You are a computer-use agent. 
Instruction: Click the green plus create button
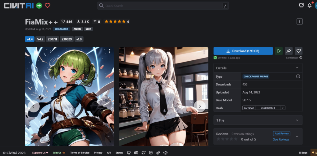39,6
